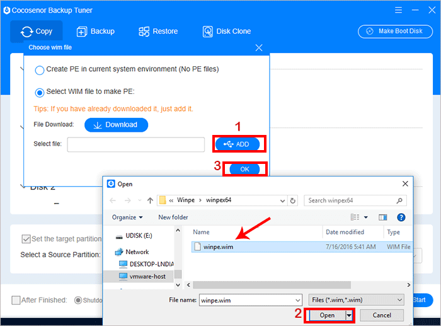Click the search magnifier icon
The image size is (441, 326).
(x=399, y=201)
